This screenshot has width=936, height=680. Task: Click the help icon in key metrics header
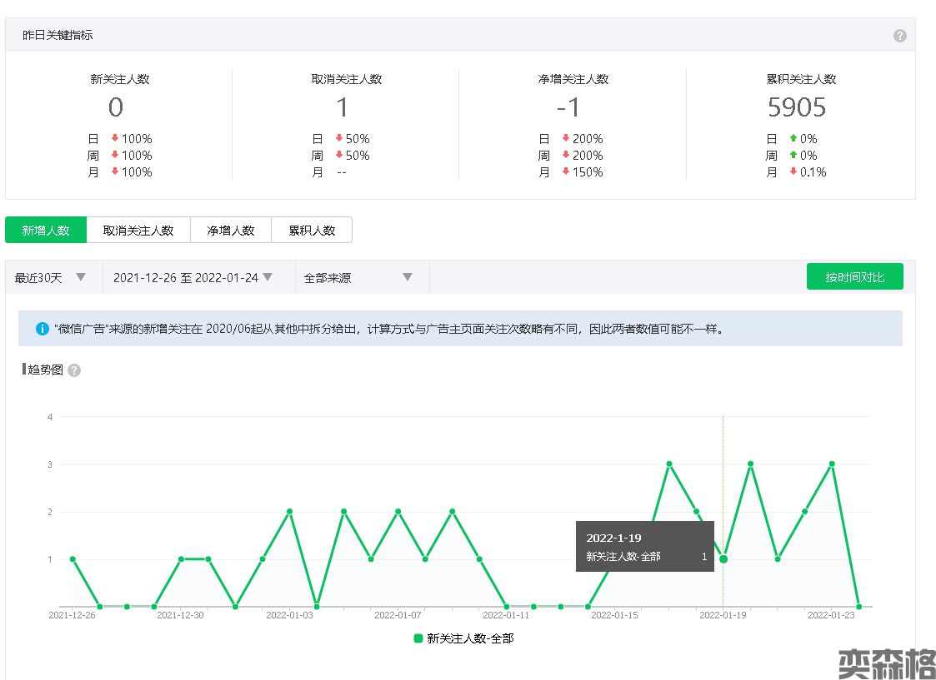(899, 36)
